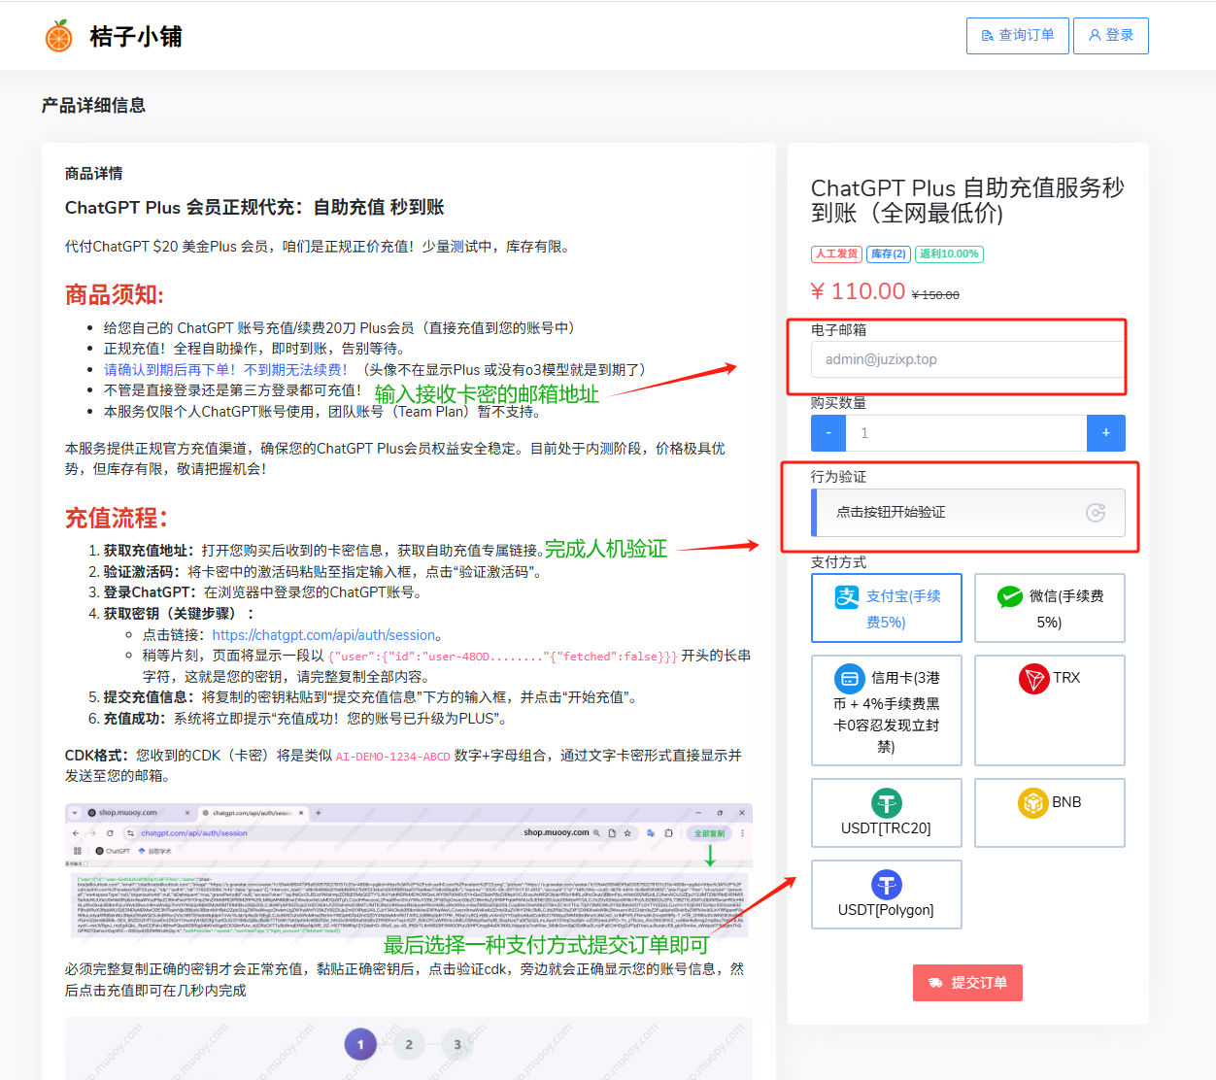Image resolution: width=1216 pixels, height=1080 pixels.
Task: Select USDT[TRC20] payment option
Action: [x=887, y=813]
